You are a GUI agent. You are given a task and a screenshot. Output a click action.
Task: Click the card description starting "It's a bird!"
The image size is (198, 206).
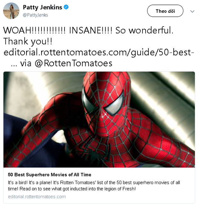pyautogui.click(x=94, y=185)
